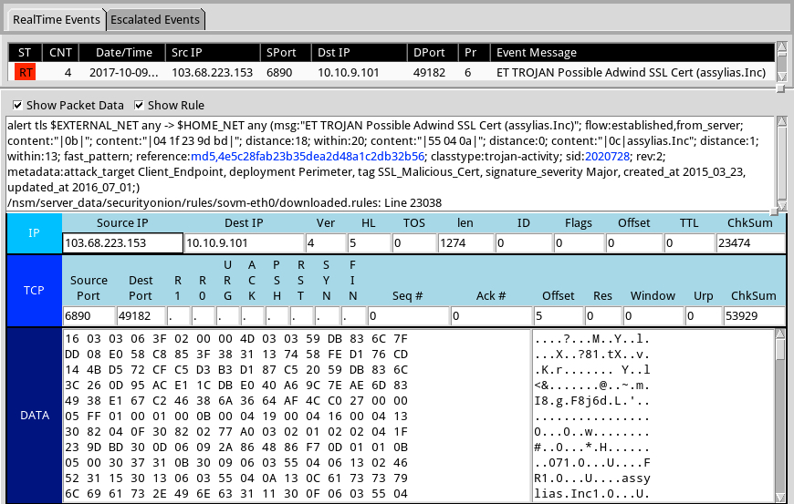This screenshot has width=794, height=504.
Task: Click the Event Message column header
Action: [x=632, y=53]
